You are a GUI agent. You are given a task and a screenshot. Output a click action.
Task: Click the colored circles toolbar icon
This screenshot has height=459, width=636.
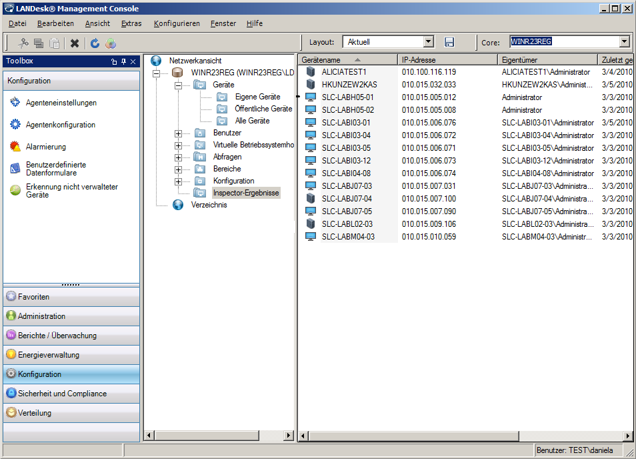111,43
